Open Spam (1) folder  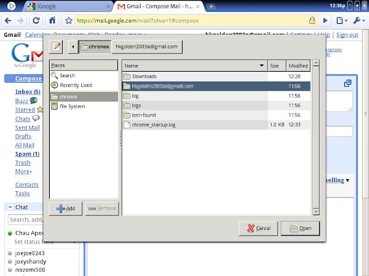point(27,154)
